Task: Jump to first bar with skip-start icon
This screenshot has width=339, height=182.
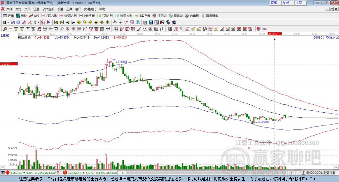Action: 56,22
